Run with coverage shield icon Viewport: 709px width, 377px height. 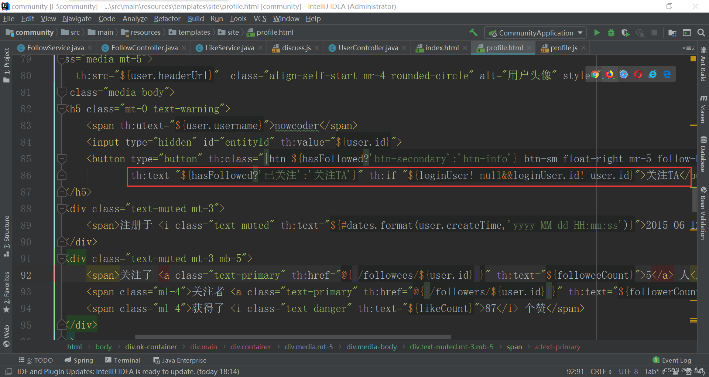tap(625, 33)
